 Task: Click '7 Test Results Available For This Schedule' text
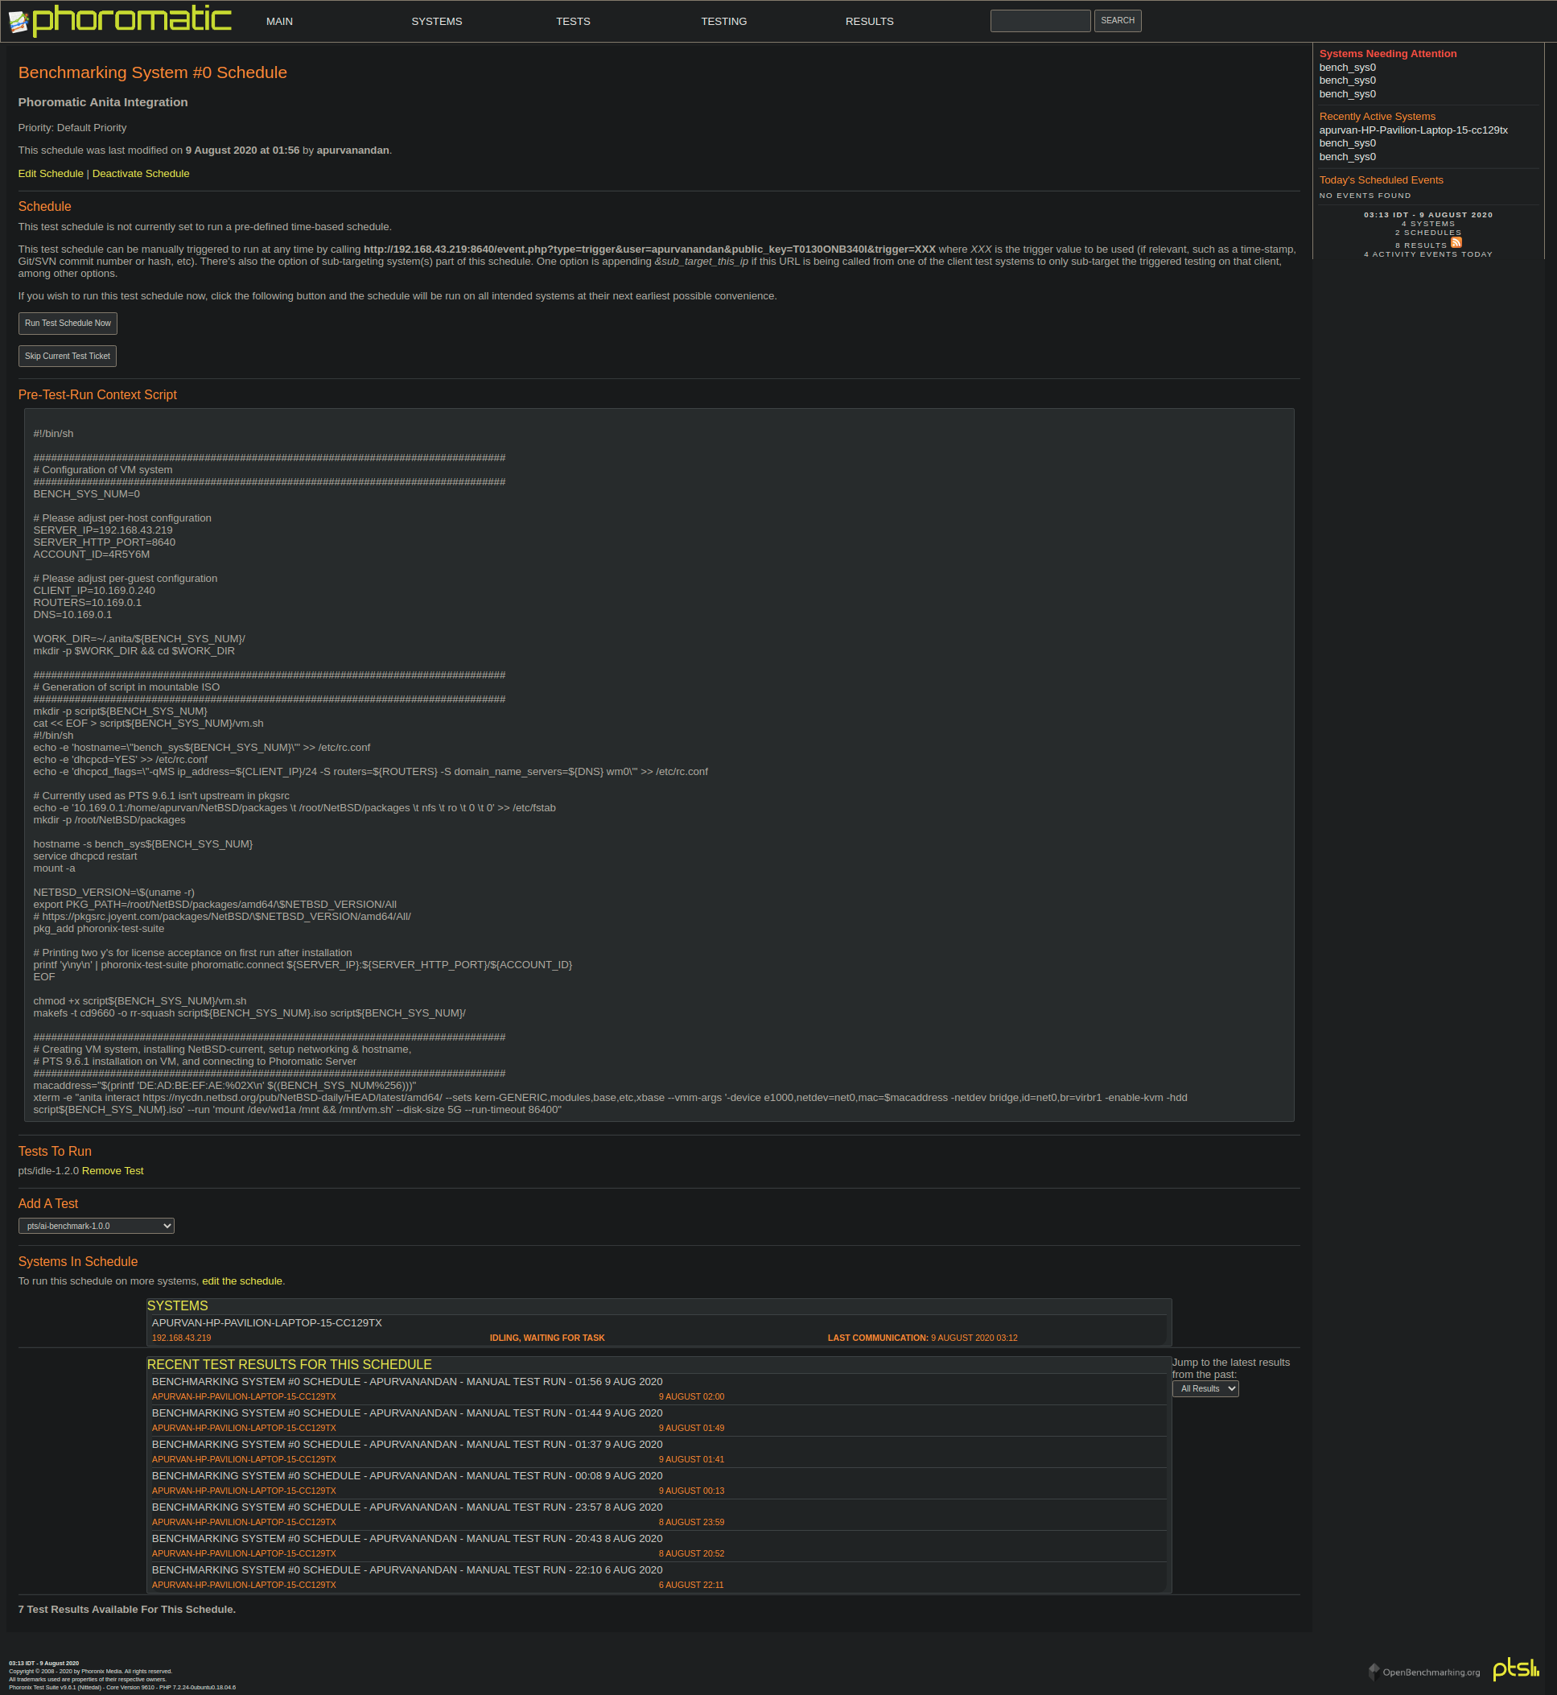(x=127, y=1610)
